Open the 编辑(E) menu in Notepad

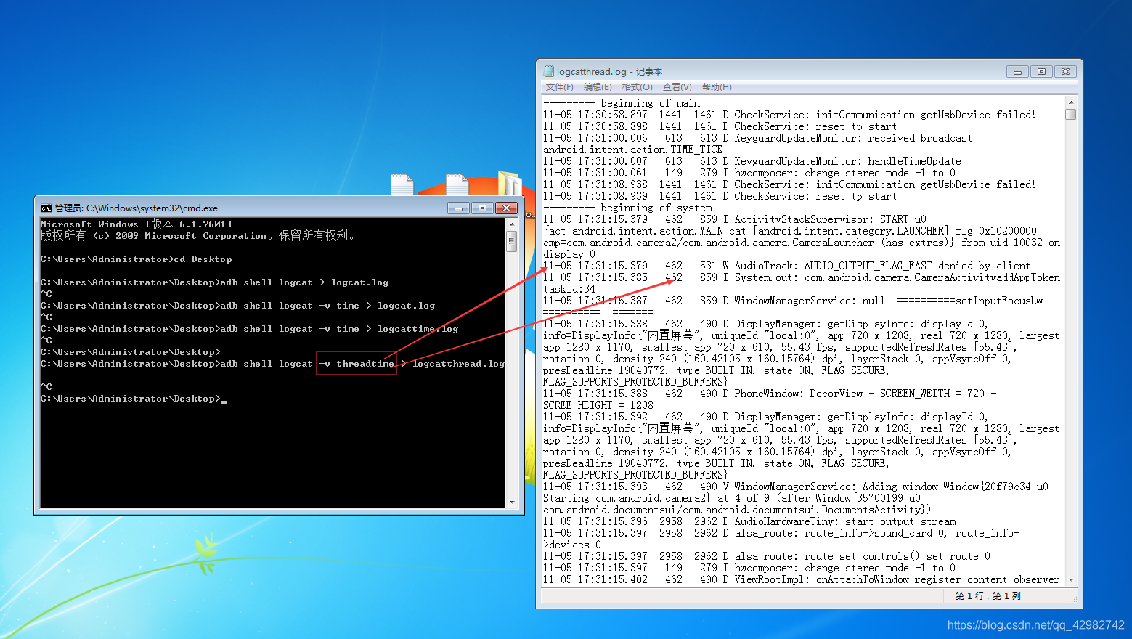tap(597, 86)
